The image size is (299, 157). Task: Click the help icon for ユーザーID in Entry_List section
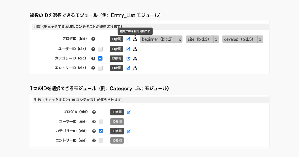(93, 49)
